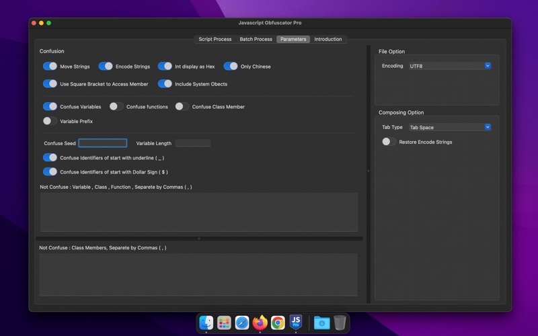This screenshot has width=538, height=336.
Task: Open the Downloads folder in the dock
Action: [x=321, y=323]
